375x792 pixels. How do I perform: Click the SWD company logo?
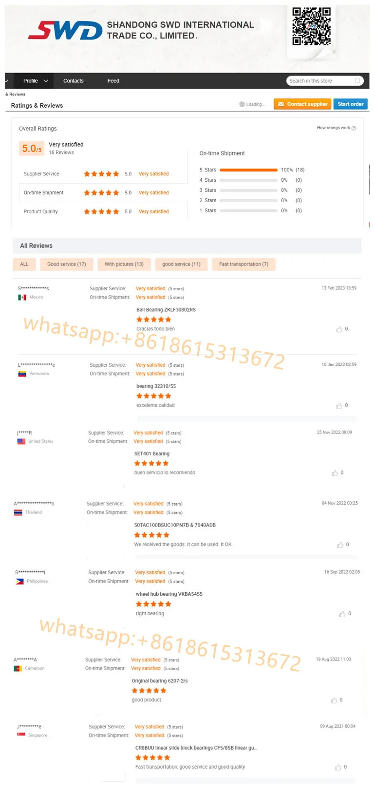(x=65, y=30)
